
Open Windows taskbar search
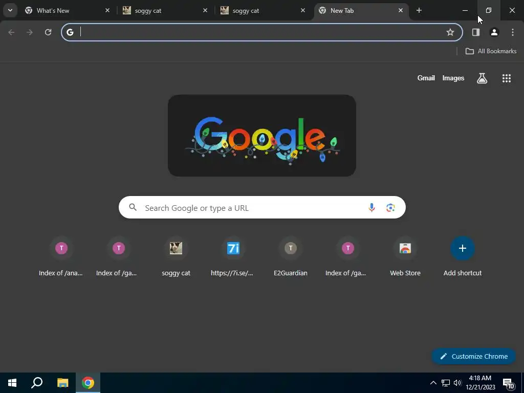click(x=37, y=383)
